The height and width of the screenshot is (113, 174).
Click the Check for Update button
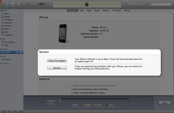click(x=57, y=61)
